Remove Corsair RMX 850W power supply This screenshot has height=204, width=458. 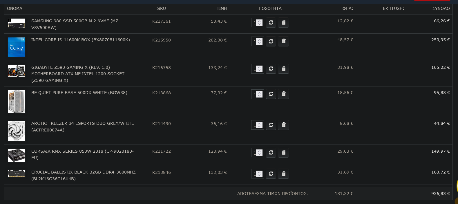(284, 153)
